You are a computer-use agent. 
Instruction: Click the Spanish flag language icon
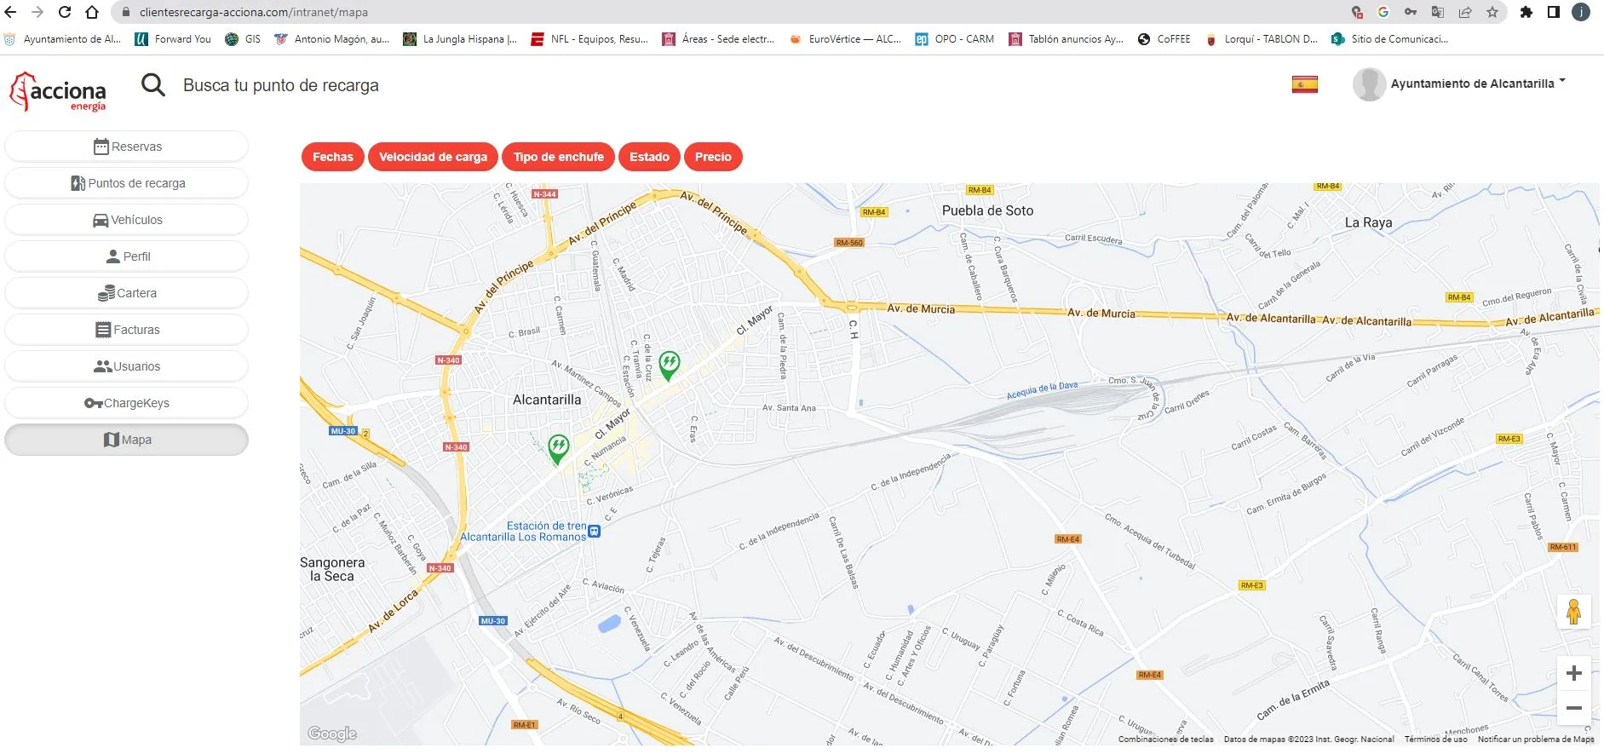(1304, 84)
